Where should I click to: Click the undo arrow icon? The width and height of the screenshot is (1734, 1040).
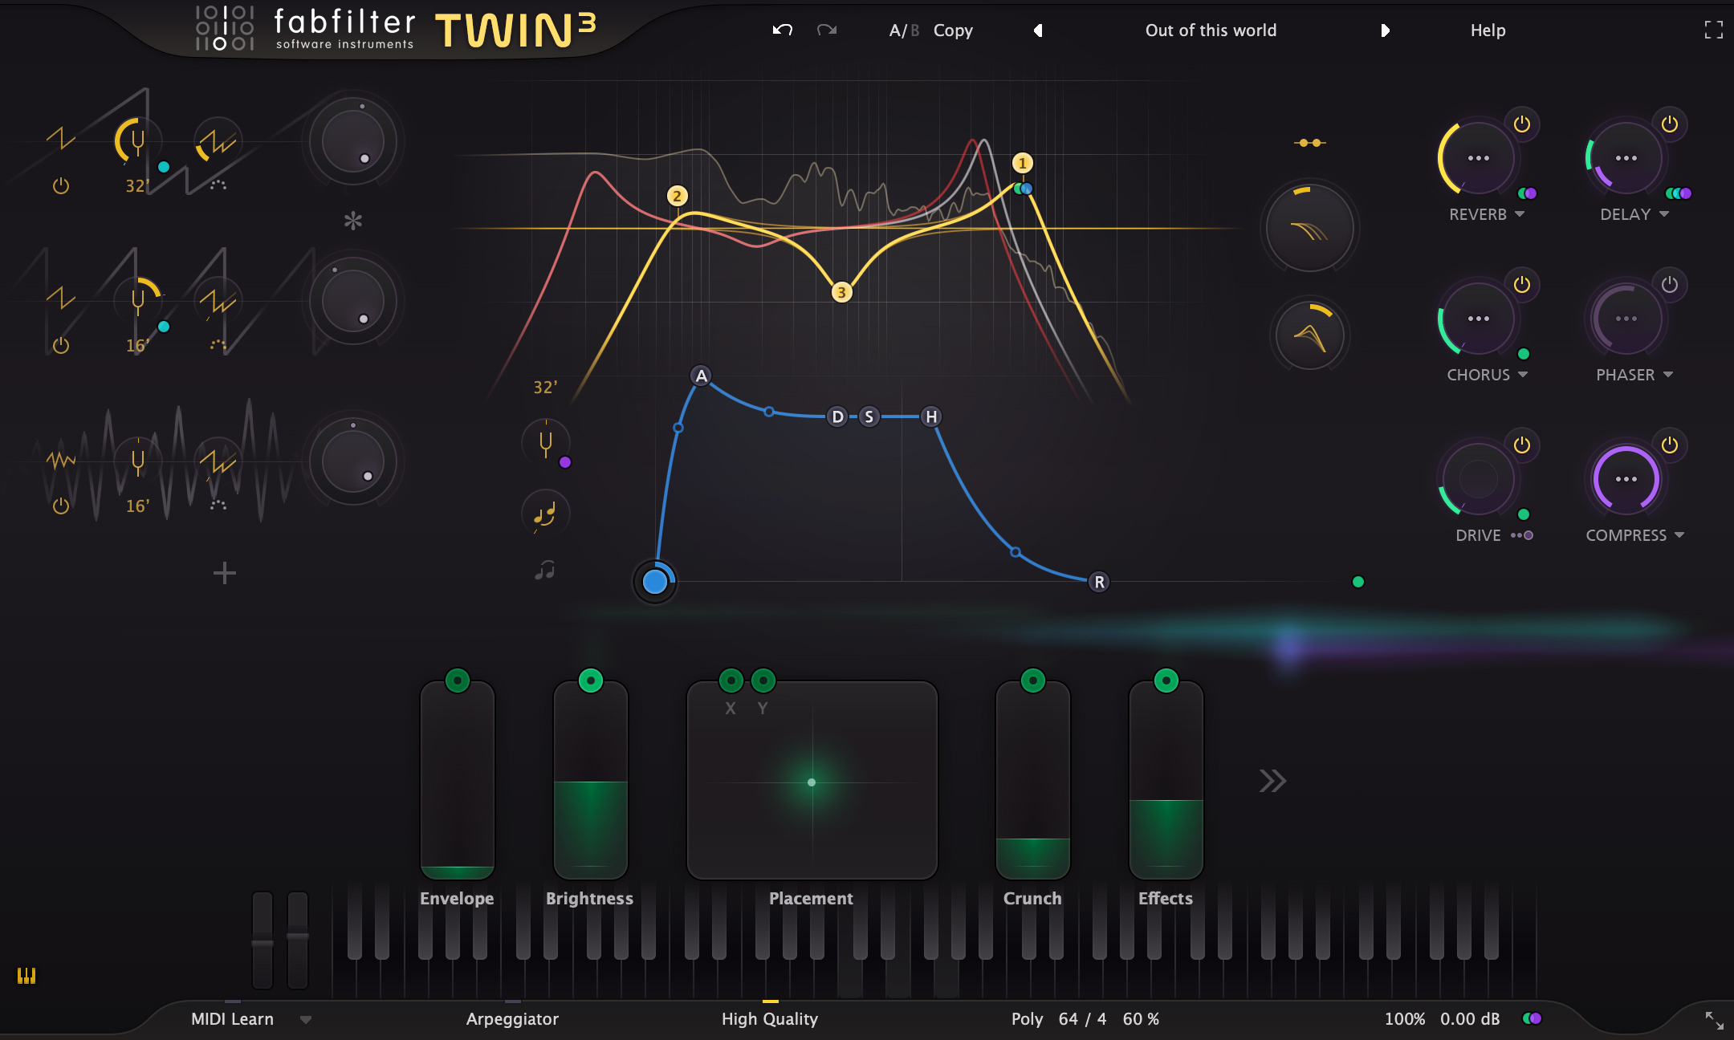[x=783, y=30]
